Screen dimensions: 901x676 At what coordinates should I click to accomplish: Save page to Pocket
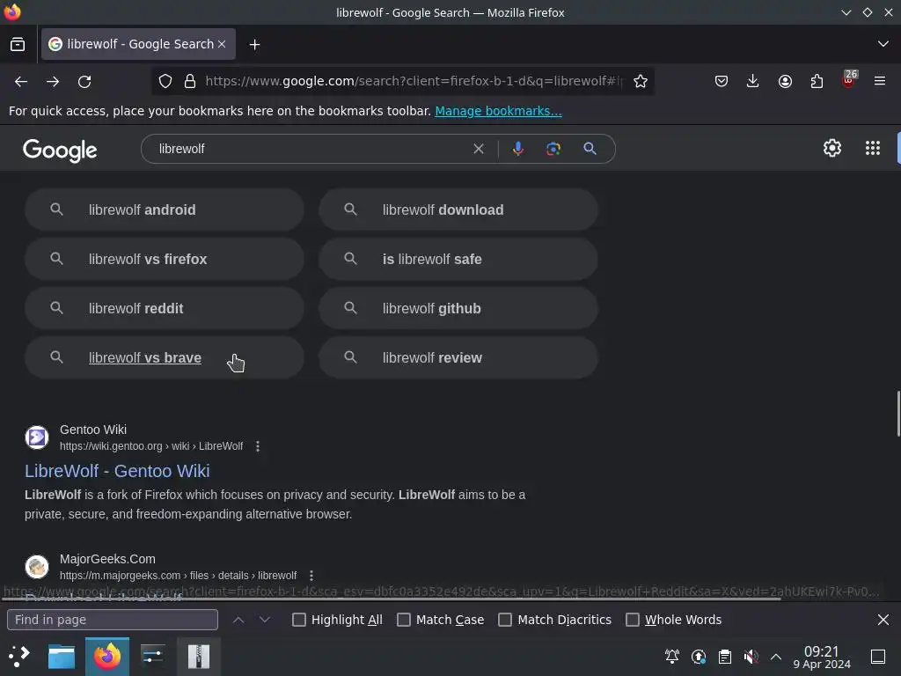coord(722,82)
